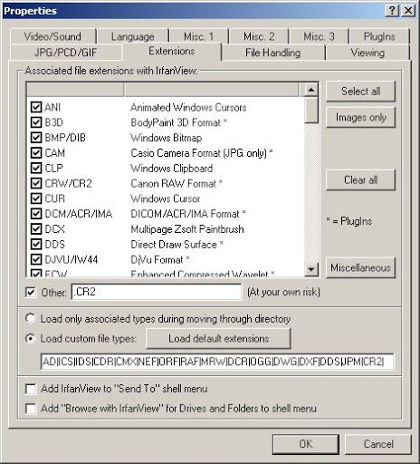Click the Animated Windows Cursors description

coord(188,107)
